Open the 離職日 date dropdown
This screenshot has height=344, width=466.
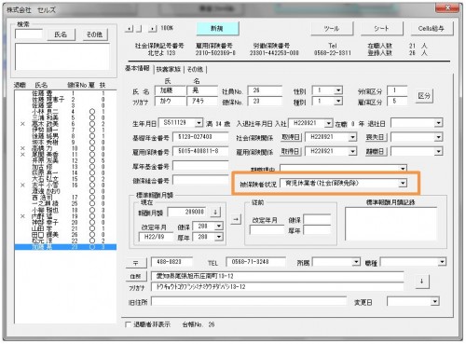tap(438, 151)
